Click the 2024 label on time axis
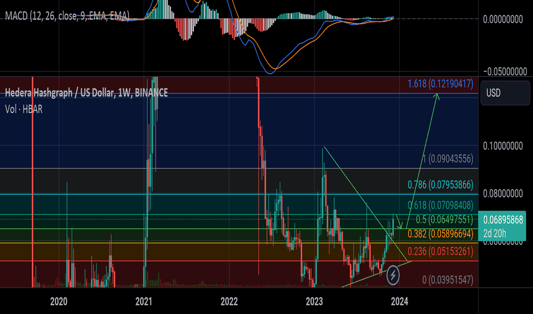This screenshot has width=533, height=314. (x=399, y=301)
